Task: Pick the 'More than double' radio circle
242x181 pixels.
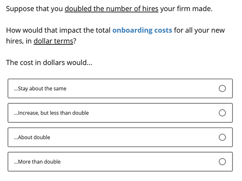Action: click(x=222, y=162)
